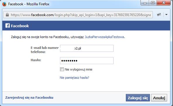Open the dropdown arrow right of the address bar

coord(166,15)
